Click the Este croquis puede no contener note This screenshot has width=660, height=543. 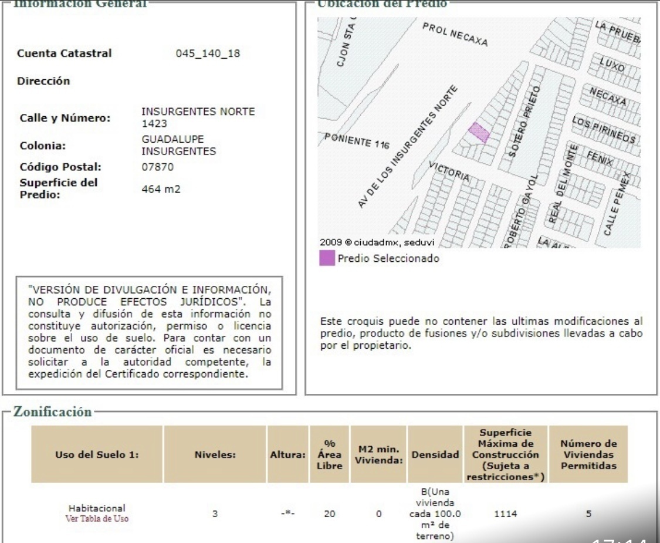(x=481, y=333)
